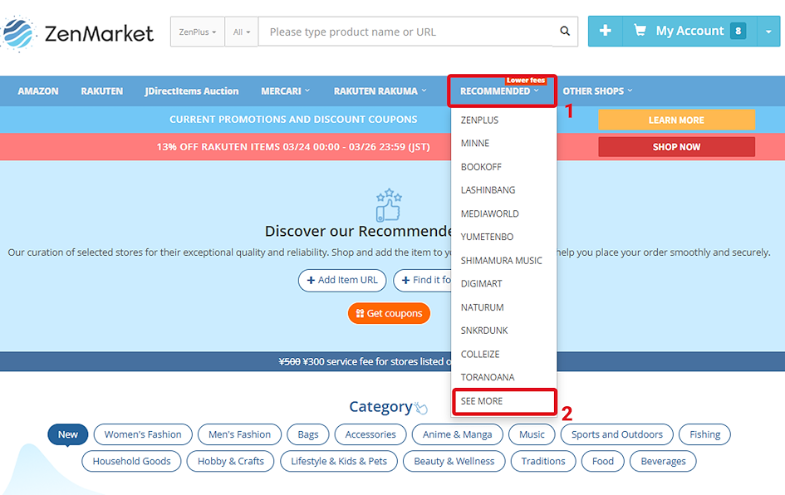Image resolution: width=785 pixels, height=495 pixels.
Task: Click in the product search field
Action: 405,32
